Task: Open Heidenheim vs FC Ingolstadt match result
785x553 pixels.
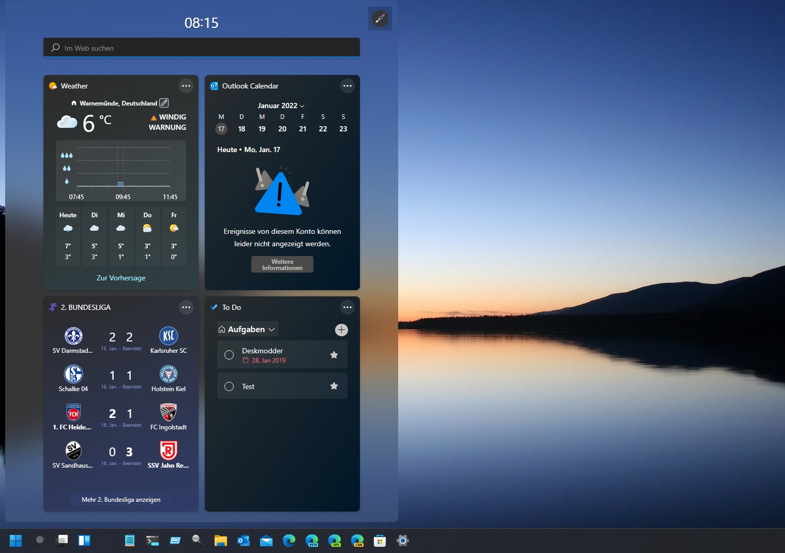Action: [121, 417]
